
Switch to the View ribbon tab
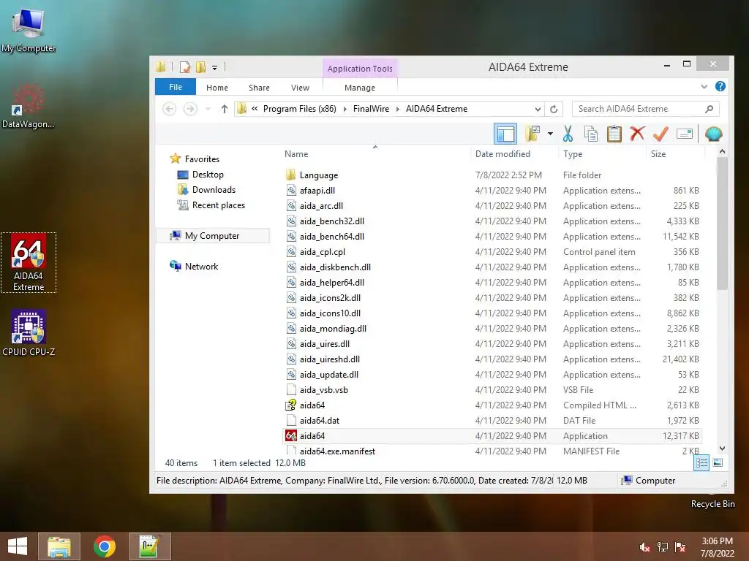(300, 88)
